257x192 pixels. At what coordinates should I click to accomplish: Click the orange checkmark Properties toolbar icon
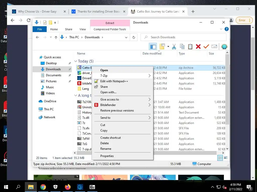206,46
